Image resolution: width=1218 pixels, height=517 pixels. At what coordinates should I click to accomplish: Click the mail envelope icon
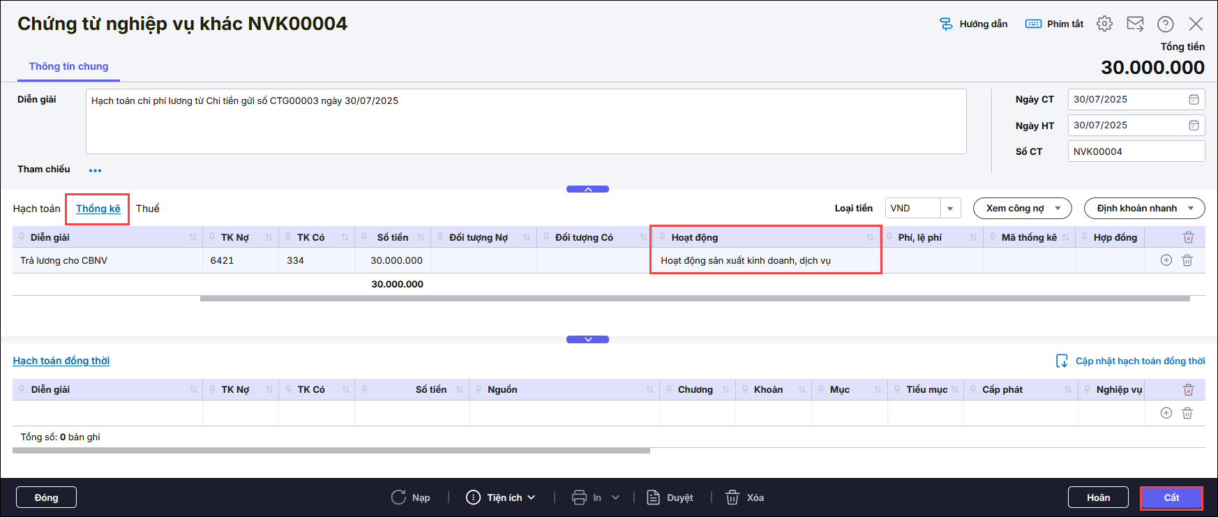pyautogui.click(x=1135, y=24)
